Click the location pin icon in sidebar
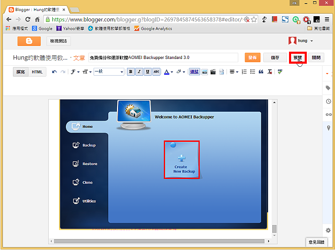The image size is (335, 250). [x=329, y=128]
